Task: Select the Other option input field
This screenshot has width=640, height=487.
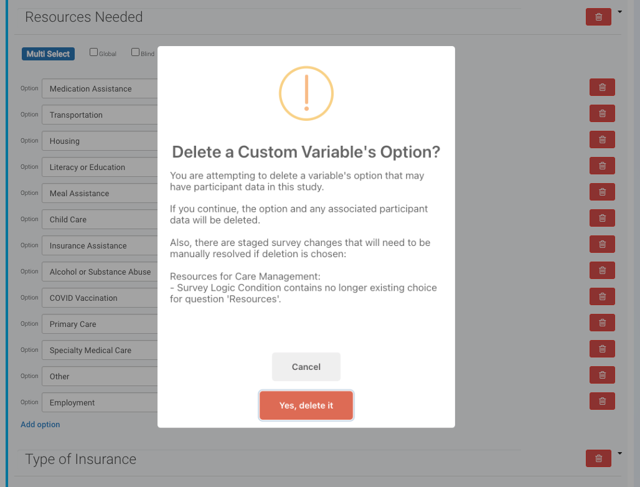Action: [x=100, y=377]
